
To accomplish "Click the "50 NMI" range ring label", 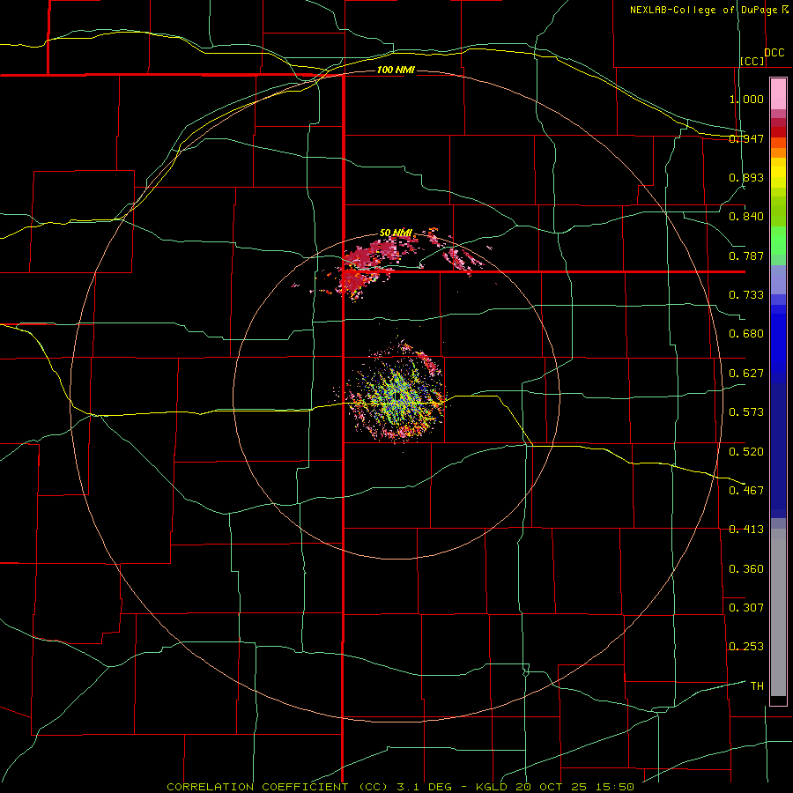I will pos(396,233).
